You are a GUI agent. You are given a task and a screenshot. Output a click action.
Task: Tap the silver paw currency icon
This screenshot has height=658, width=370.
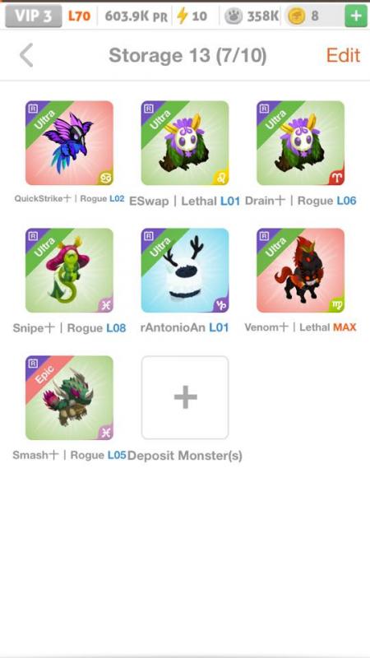point(234,16)
